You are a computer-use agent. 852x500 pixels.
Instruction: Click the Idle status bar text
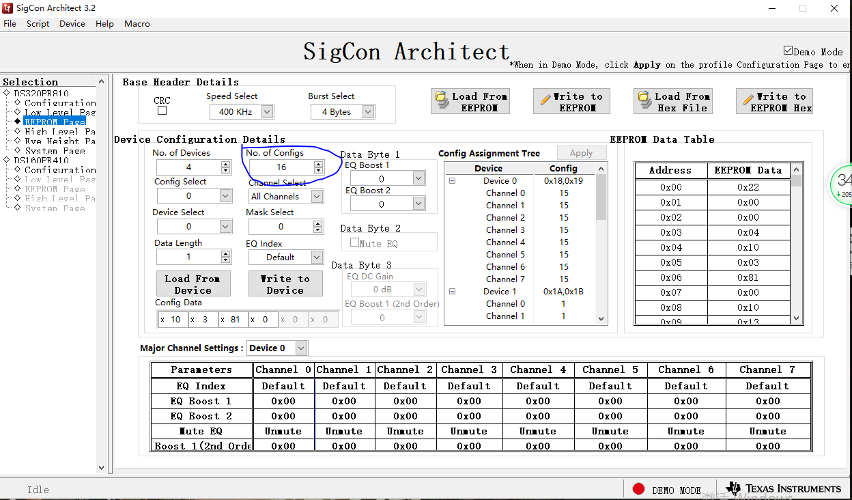(38, 490)
